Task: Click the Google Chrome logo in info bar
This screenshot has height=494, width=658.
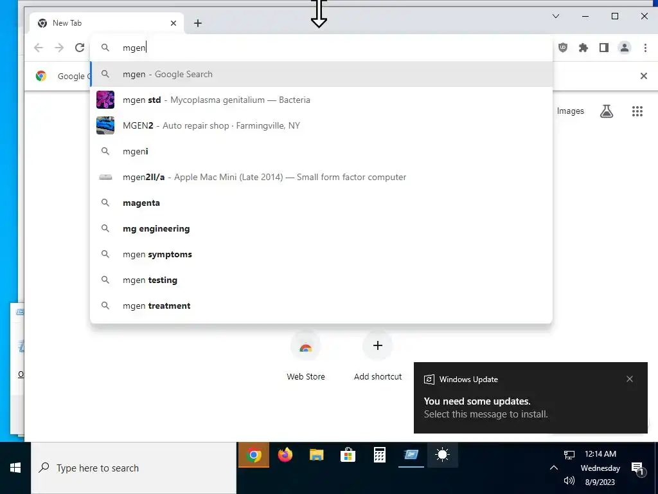Action: tap(40, 76)
